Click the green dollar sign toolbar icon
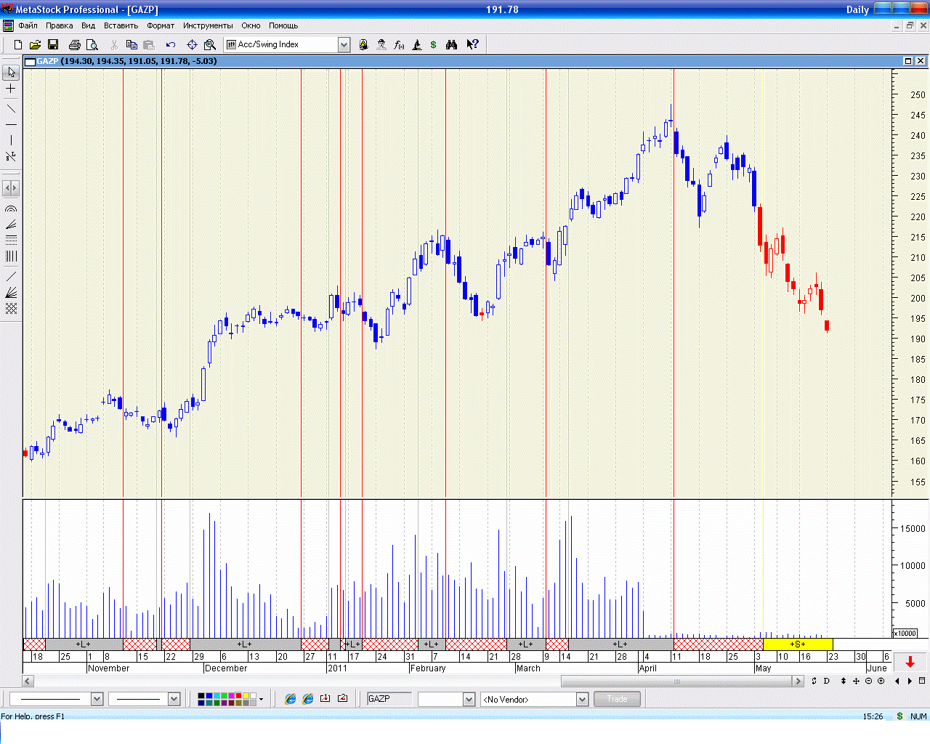 (x=434, y=45)
